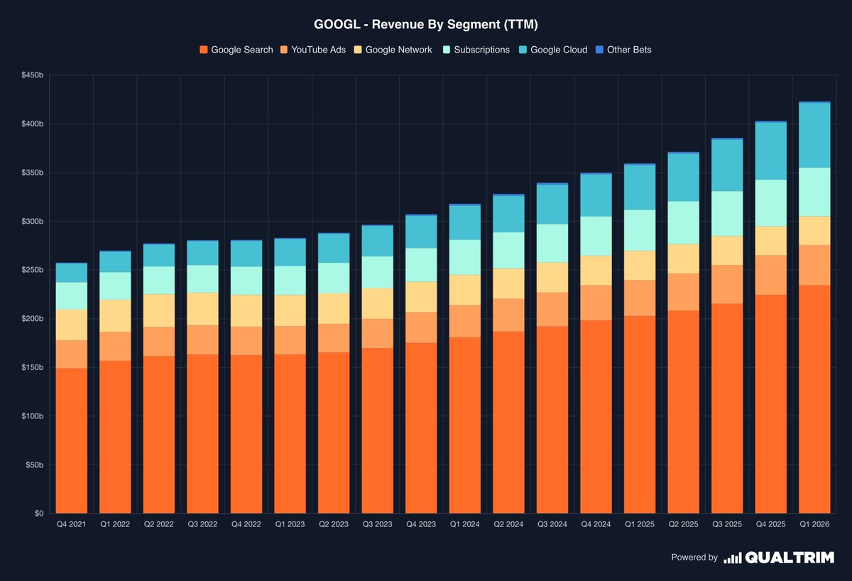The width and height of the screenshot is (852, 581).
Task: Click the Q2 2025 x-axis label
Action: click(683, 524)
